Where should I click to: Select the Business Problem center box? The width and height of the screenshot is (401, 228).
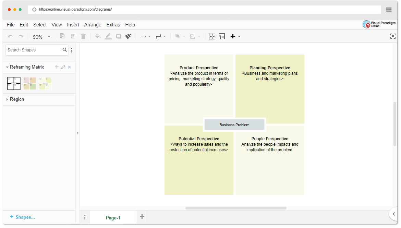pos(234,124)
